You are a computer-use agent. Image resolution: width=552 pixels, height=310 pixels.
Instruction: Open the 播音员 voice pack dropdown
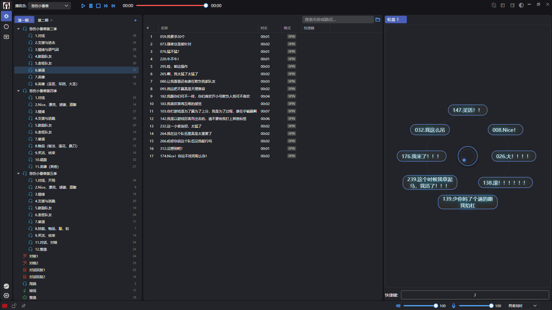[49, 6]
